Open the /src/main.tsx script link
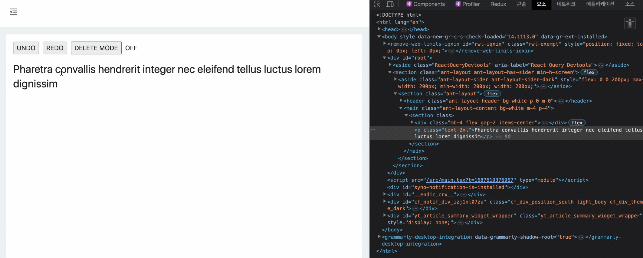643x258 pixels. click(x=470, y=180)
